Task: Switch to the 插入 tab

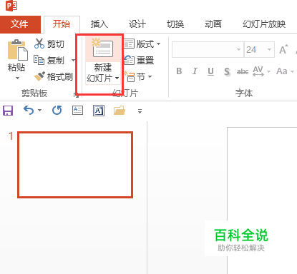Action: point(99,24)
